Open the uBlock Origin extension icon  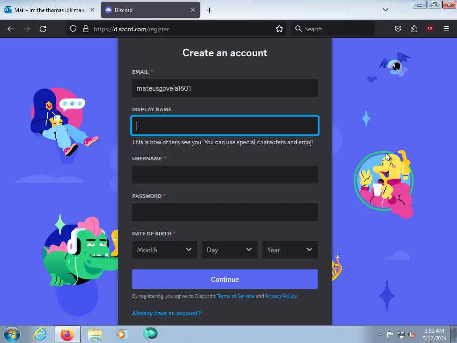(x=430, y=29)
